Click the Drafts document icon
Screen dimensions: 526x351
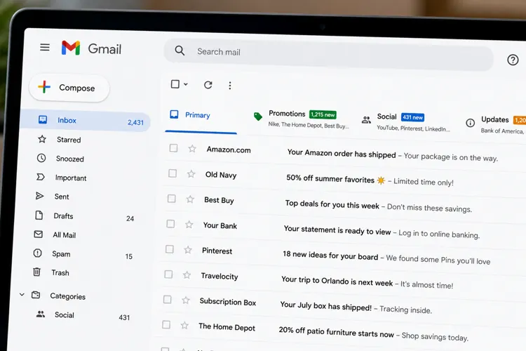click(x=39, y=215)
